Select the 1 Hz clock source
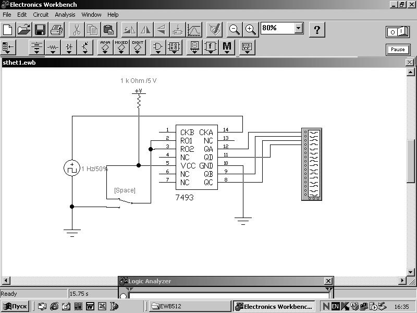Image resolution: width=417 pixels, height=313 pixels. point(72,168)
